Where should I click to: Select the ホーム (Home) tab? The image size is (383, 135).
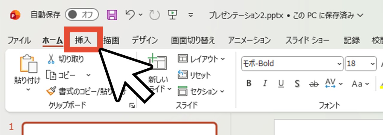(x=52, y=40)
